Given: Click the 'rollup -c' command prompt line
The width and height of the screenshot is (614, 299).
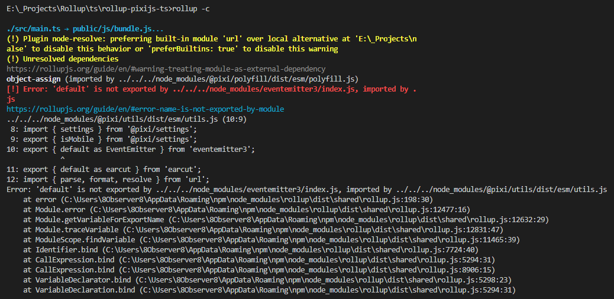Looking at the screenshot, I should tap(108, 9).
